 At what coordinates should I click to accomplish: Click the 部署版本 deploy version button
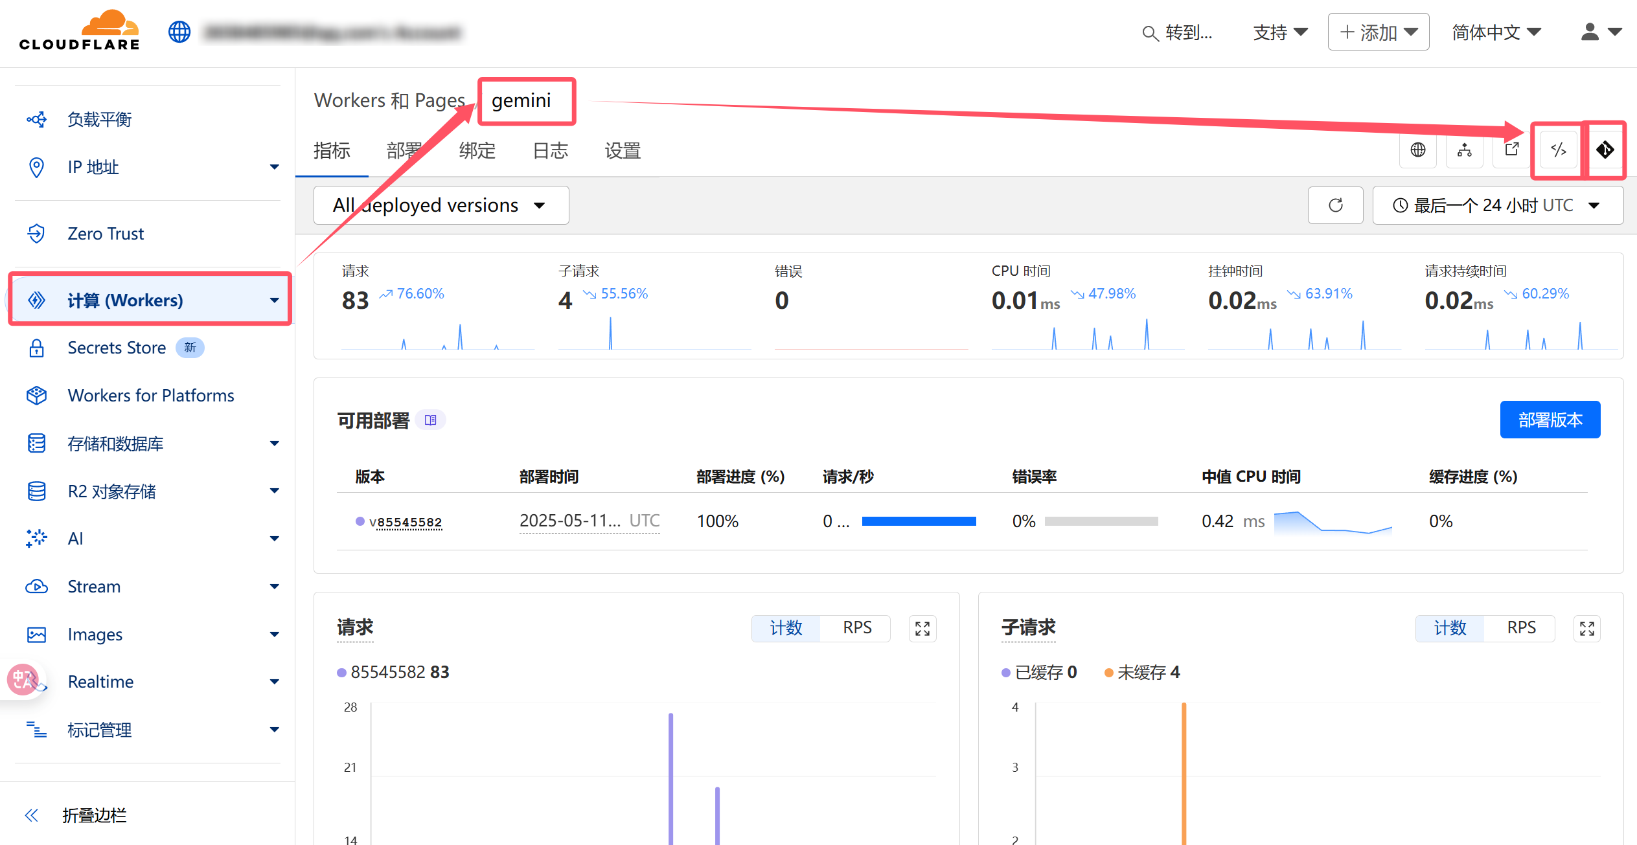pos(1550,420)
